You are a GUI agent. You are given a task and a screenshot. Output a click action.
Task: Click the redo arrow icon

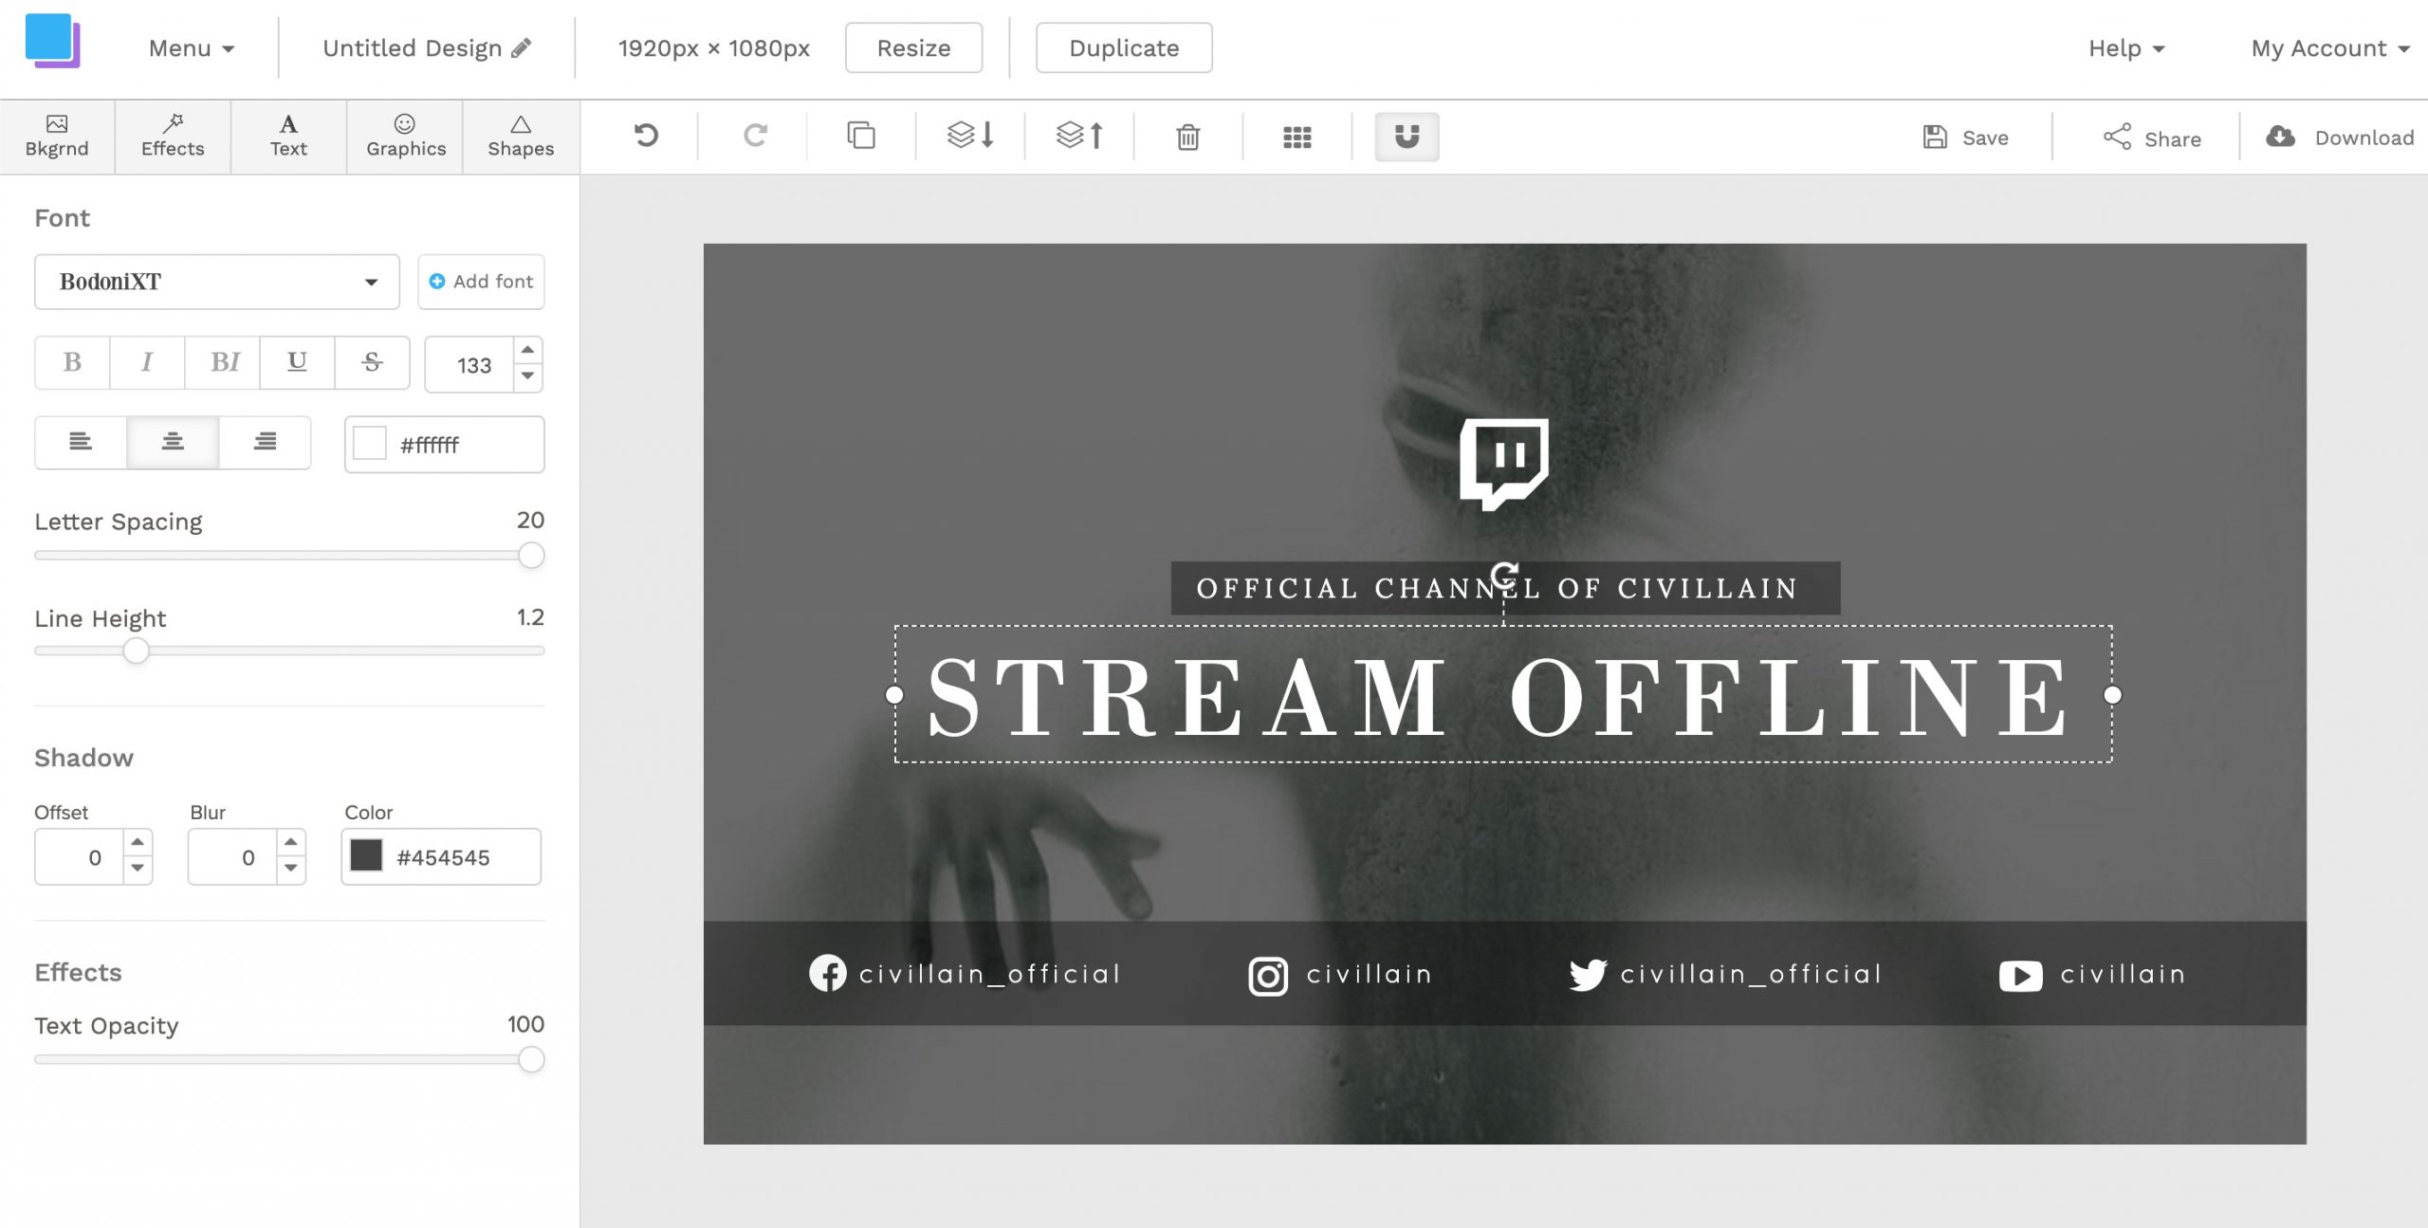[x=752, y=137]
